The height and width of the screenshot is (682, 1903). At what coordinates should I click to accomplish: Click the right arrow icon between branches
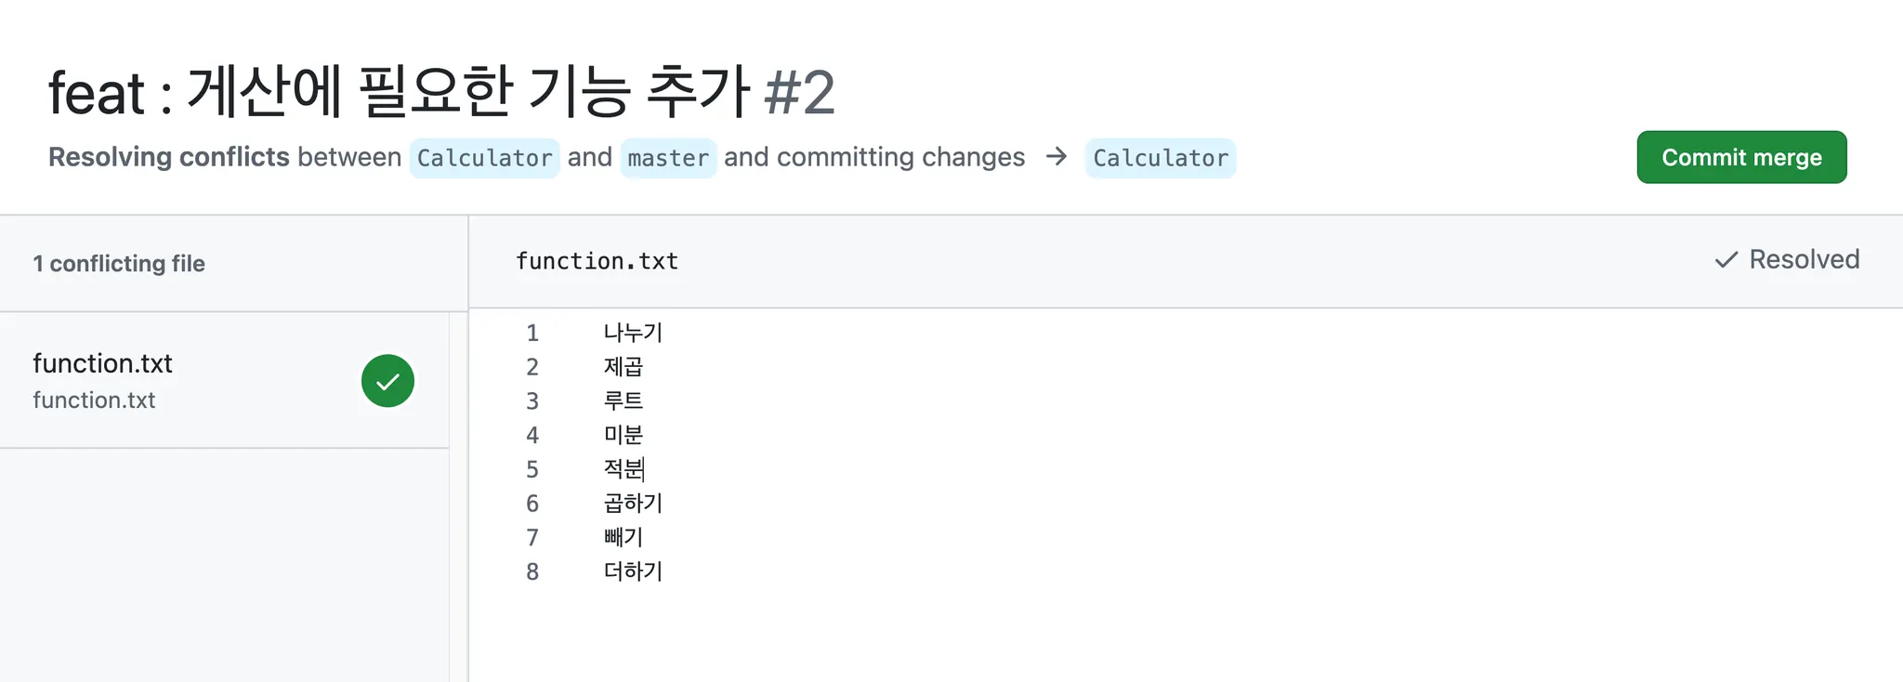point(1056,156)
